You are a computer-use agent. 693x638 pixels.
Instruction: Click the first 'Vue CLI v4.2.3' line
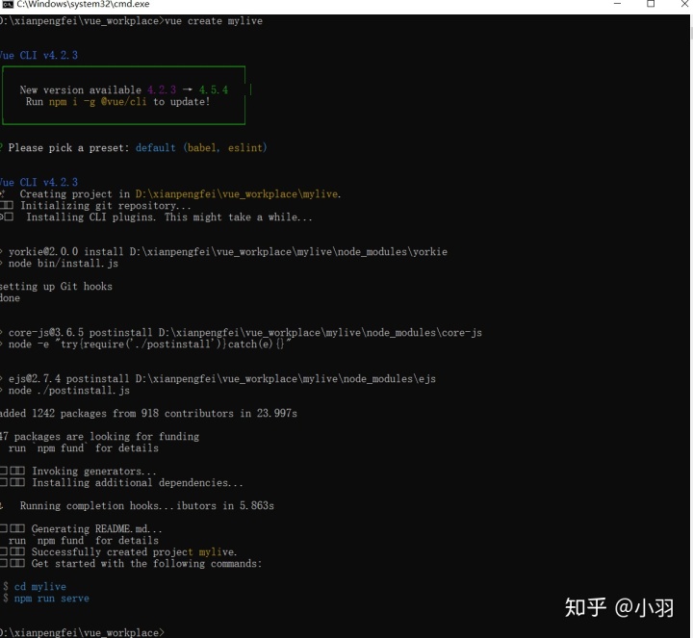38,55
